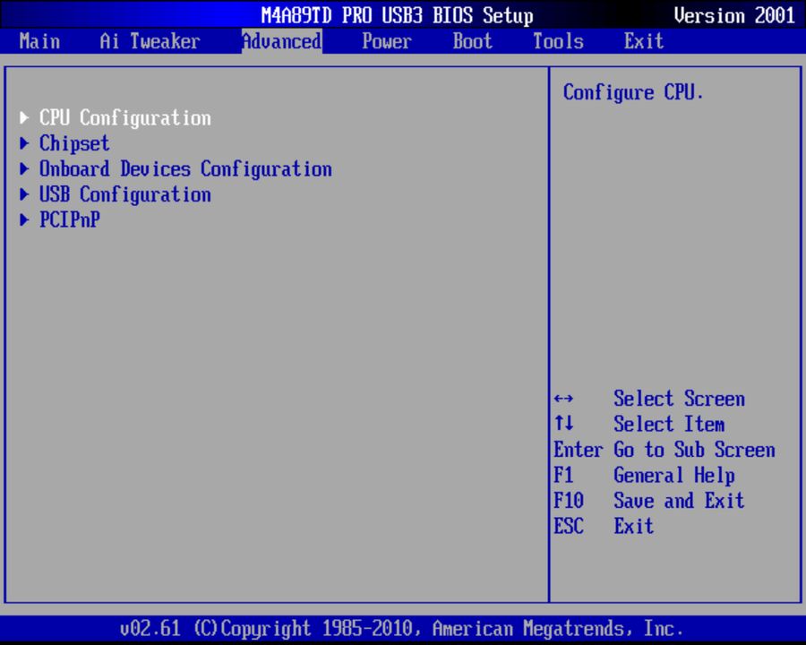Open the Boot menu
The height and width of the screenshot is (645, 806).
[x=472, y=41]
